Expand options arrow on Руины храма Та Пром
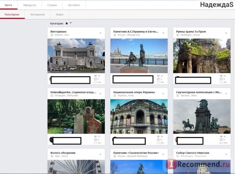This screenshot has height=174, width=235. [226, 33]
